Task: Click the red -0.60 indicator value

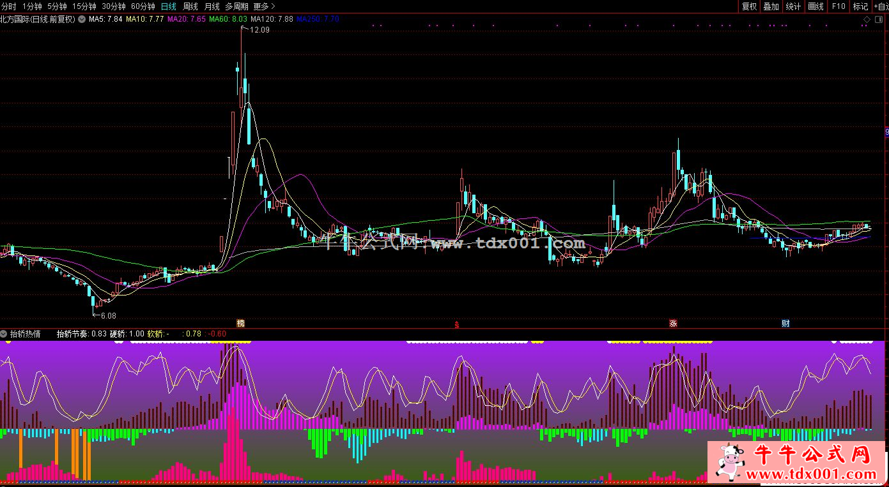Action: [217, 333]
